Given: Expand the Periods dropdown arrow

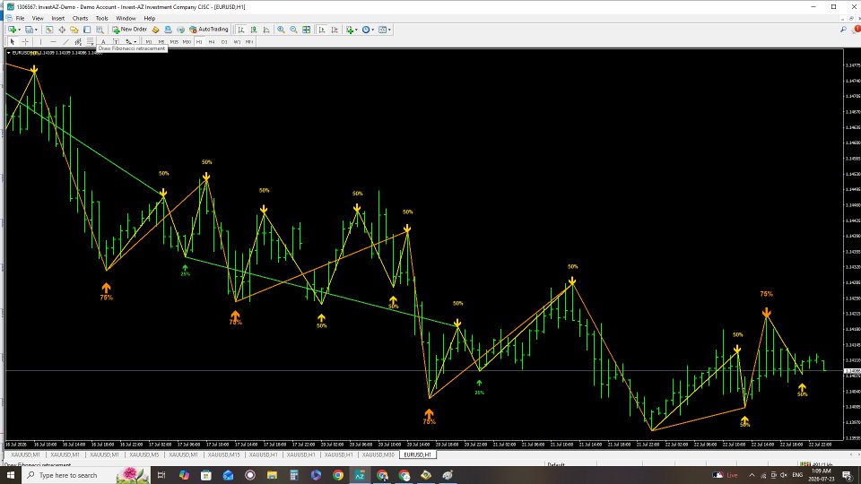Looking at the screenshot, I should 373,30.
